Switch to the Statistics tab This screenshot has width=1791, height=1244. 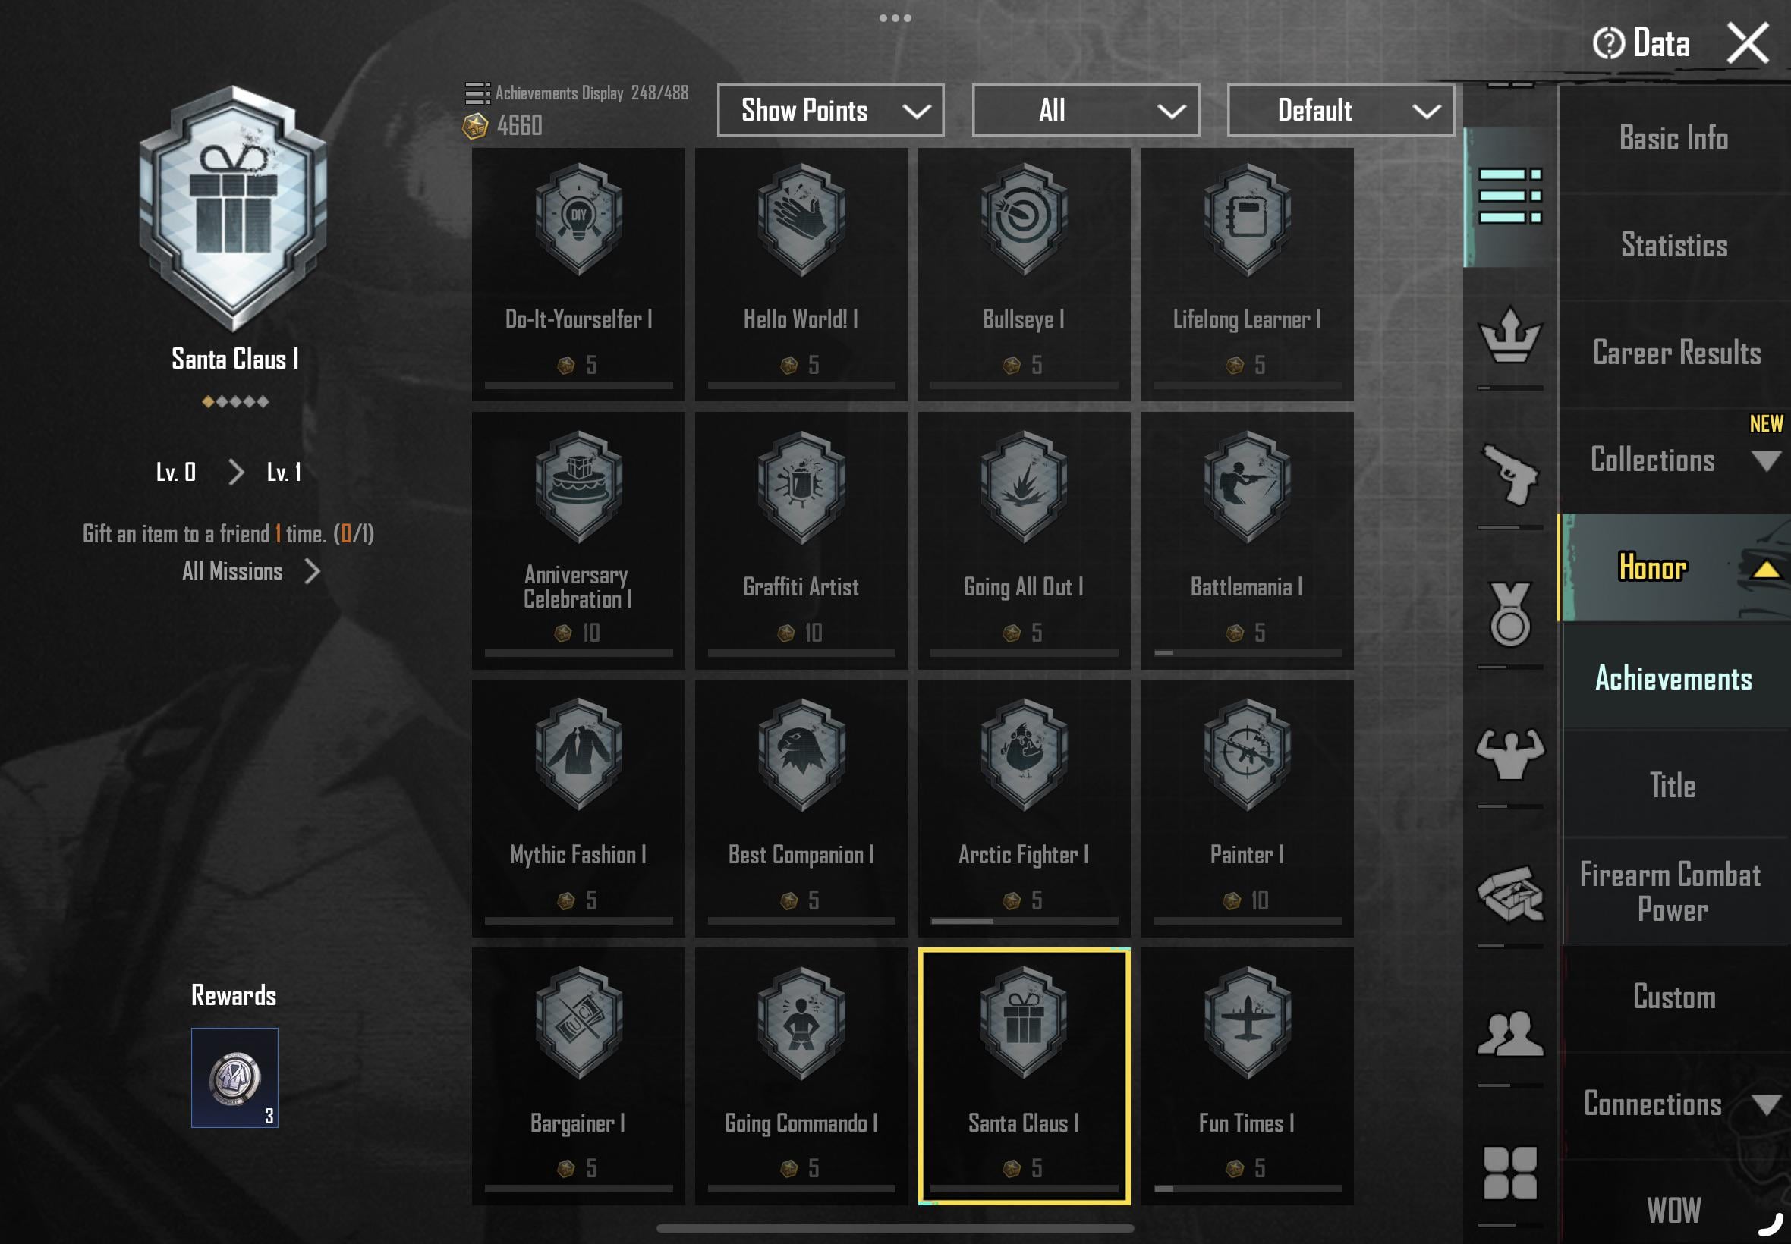click(1675, 246)
